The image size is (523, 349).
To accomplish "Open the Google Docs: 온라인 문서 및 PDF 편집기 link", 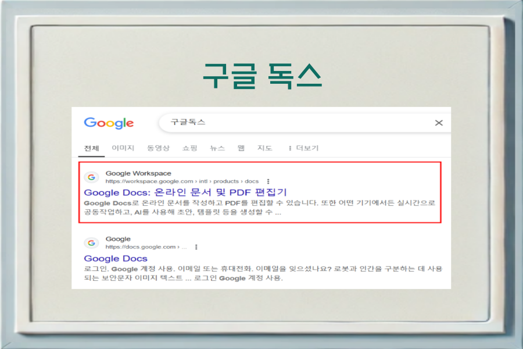I will point(185,193).
